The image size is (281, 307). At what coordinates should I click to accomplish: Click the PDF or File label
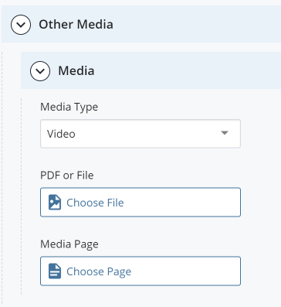(67, 176)
